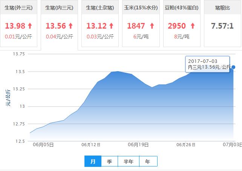Click the 13.12 price value
This screenshot has width=242, height=171.
(x=96, y=26)
